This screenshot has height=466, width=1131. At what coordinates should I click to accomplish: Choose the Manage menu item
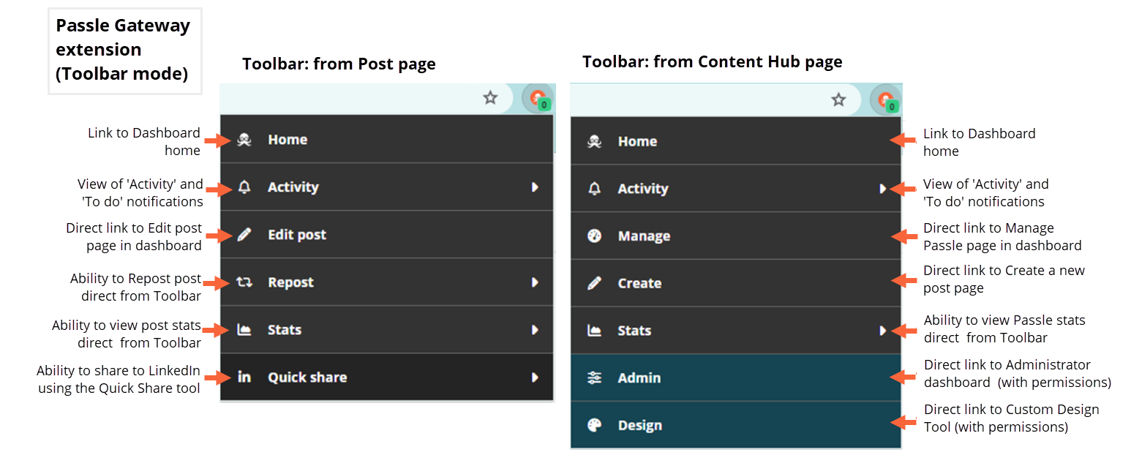[x=736, y=236]
